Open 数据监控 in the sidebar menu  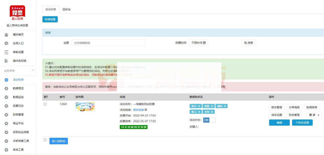pos(18,97)
